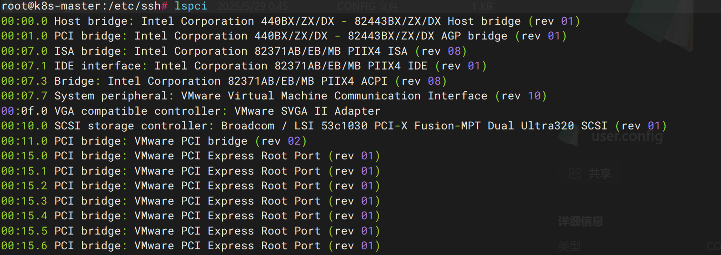Viewport: 721px width, 255px height.
Task: Click the '1 KB' size cell behind terminal
Action: point(482,7)
